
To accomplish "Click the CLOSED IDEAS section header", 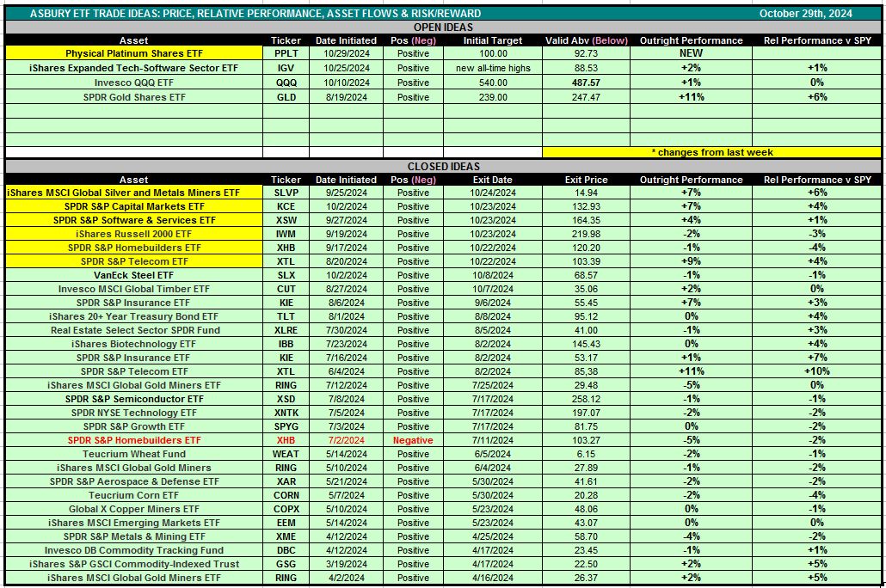I will pyautogui.click(x=442, y=166).
